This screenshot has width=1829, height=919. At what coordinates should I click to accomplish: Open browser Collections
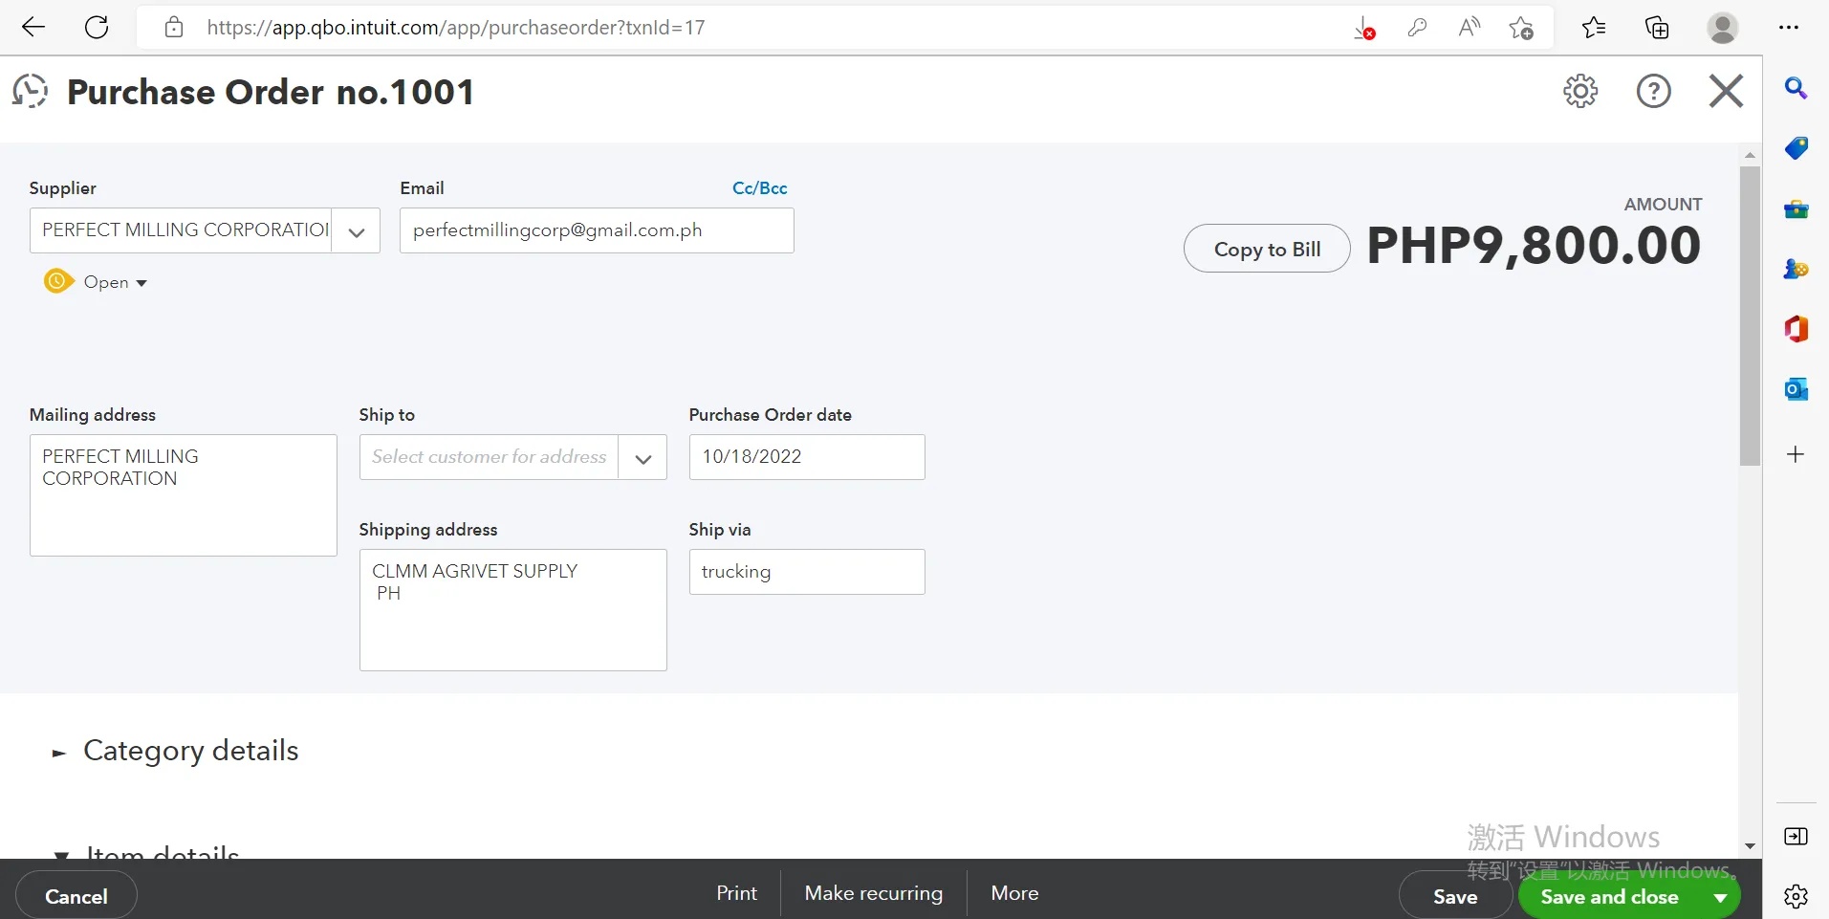pyautogui.click(x=1657, y=27)
